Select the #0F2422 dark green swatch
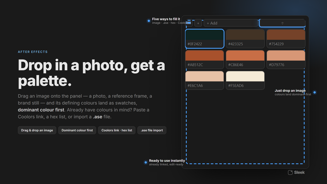Image resolution: width=327 pixels, height=184 pixels. [x=205, y=39]
